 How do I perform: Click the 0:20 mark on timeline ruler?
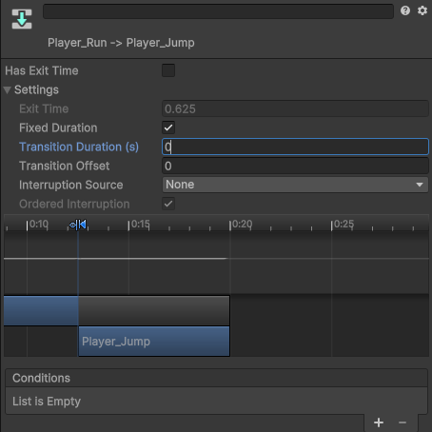241,225
